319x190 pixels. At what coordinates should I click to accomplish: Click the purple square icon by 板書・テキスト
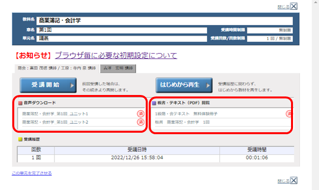coord(154,103)
